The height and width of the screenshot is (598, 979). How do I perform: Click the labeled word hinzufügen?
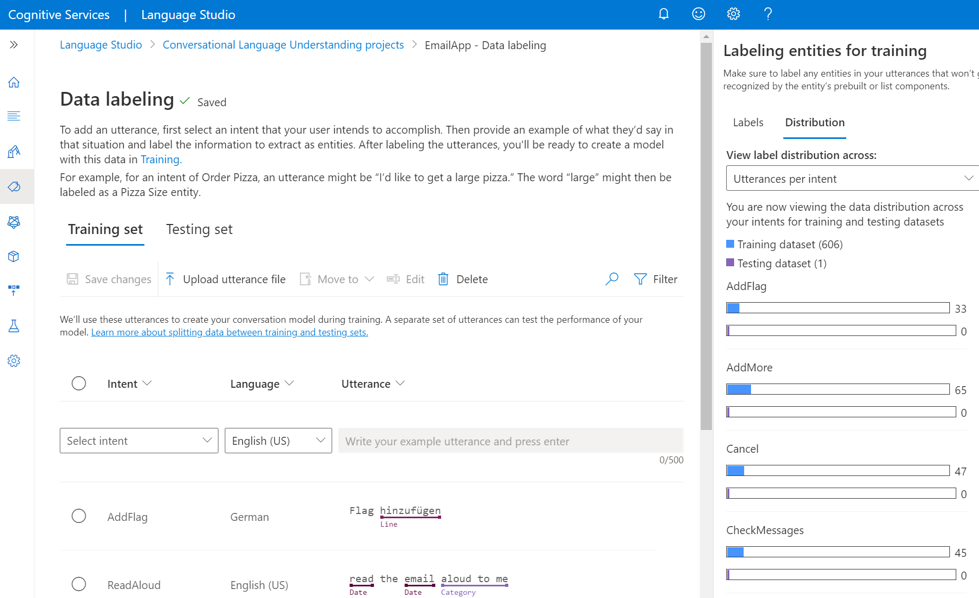coord(410,510)
